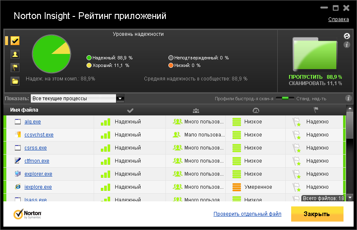Open the explorer.exe file link
Viewport: 357px width, 230px height.
[38, 174]
